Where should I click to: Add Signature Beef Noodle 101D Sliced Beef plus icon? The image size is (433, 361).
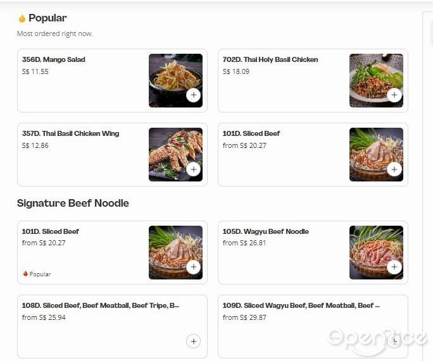pyautogui.click(x=194, y=267)
